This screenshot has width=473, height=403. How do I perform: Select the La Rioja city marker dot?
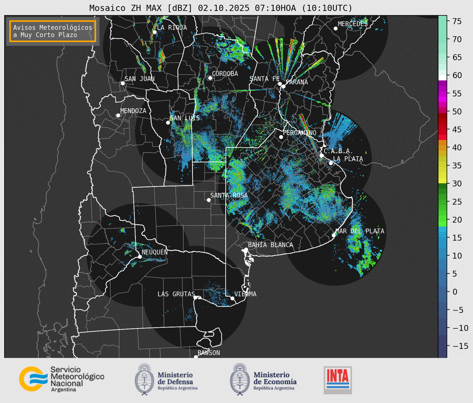(154, 32)
